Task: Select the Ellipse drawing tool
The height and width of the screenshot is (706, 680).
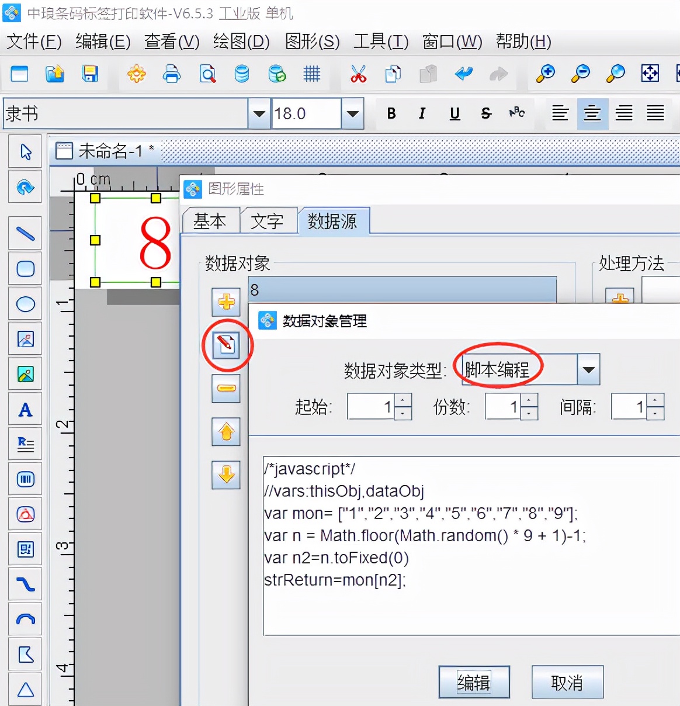Action: [25, 304]
